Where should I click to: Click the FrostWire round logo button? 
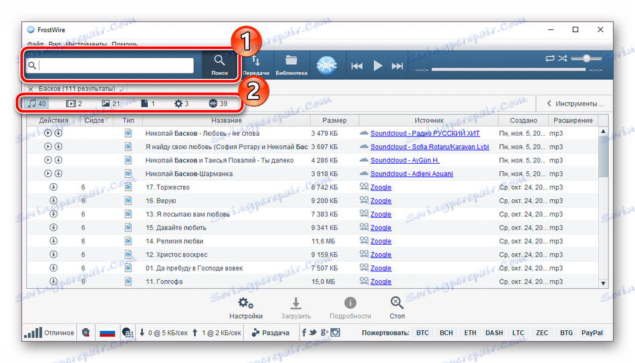pyautogui.click(x=327, y=66)
